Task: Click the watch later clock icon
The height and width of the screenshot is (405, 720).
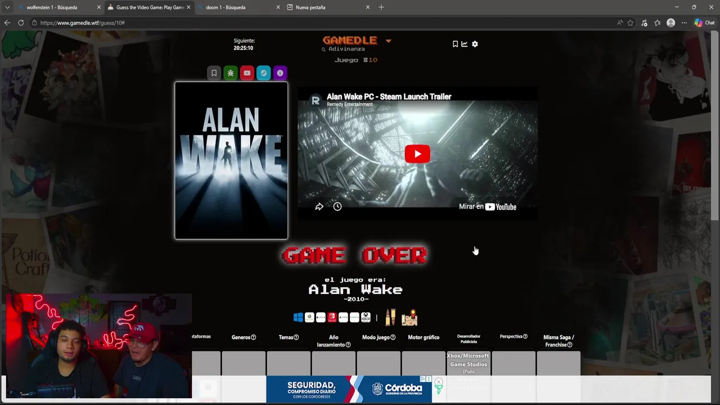Action: tap(337, 207)
